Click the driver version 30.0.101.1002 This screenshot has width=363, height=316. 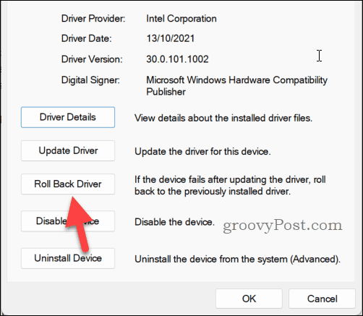point(177,59)
